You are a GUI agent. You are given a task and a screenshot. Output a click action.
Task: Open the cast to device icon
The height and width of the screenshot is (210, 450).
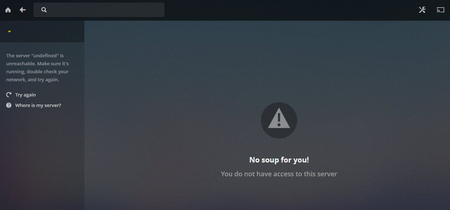(441, 10)
